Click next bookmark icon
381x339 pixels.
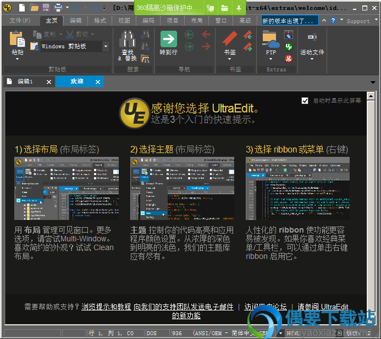[247, 47]
